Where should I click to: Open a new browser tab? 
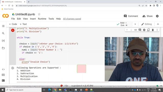click(29, 2)
